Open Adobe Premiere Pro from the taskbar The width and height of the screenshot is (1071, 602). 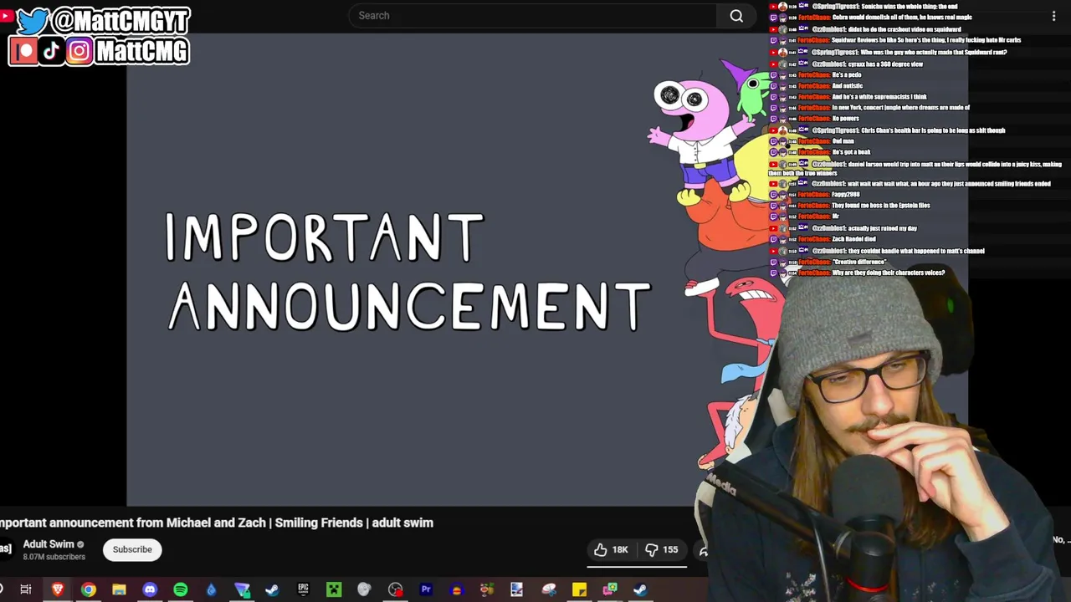click(x=426, y=589)
